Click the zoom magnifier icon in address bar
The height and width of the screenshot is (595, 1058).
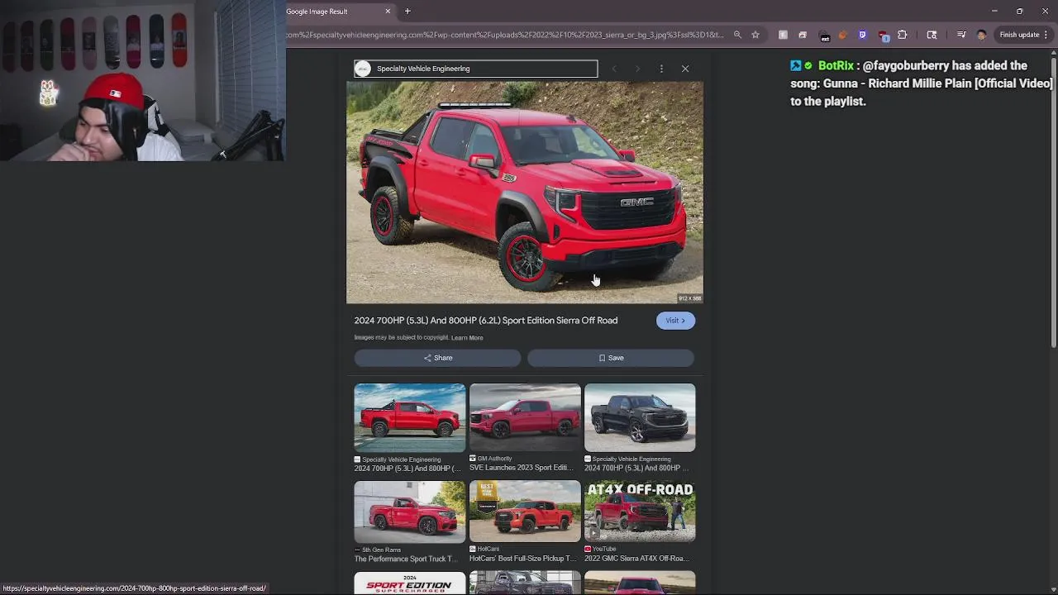point(737,35)
